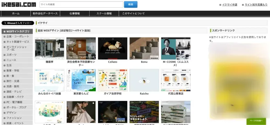Select the PC・電子機器 category
The image size is (270, 125).
tap(17, 102)
